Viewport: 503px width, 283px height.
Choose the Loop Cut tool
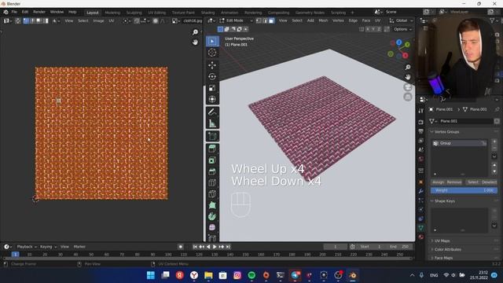(x=212, y=182)
